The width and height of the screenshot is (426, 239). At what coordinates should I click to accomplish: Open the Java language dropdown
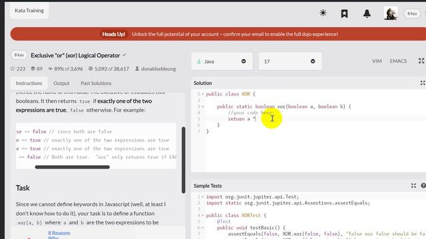pos(222,62)
